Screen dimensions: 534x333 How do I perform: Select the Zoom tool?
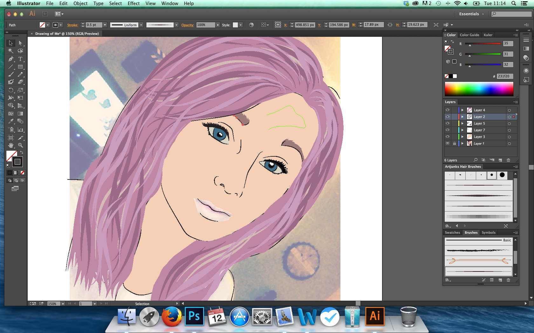pyautogui.click(x=20, y=145)
